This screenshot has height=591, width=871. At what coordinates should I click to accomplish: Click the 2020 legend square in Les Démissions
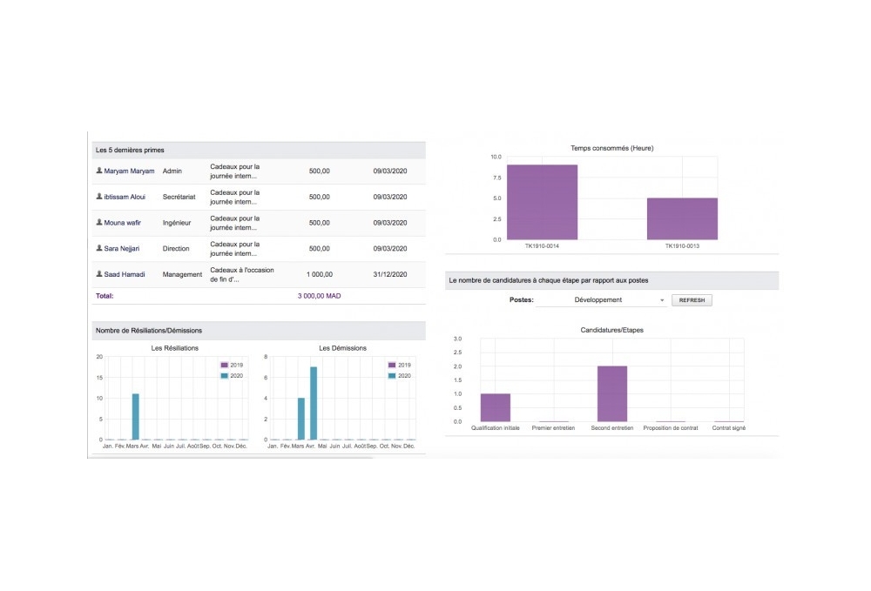coord(394,375)
